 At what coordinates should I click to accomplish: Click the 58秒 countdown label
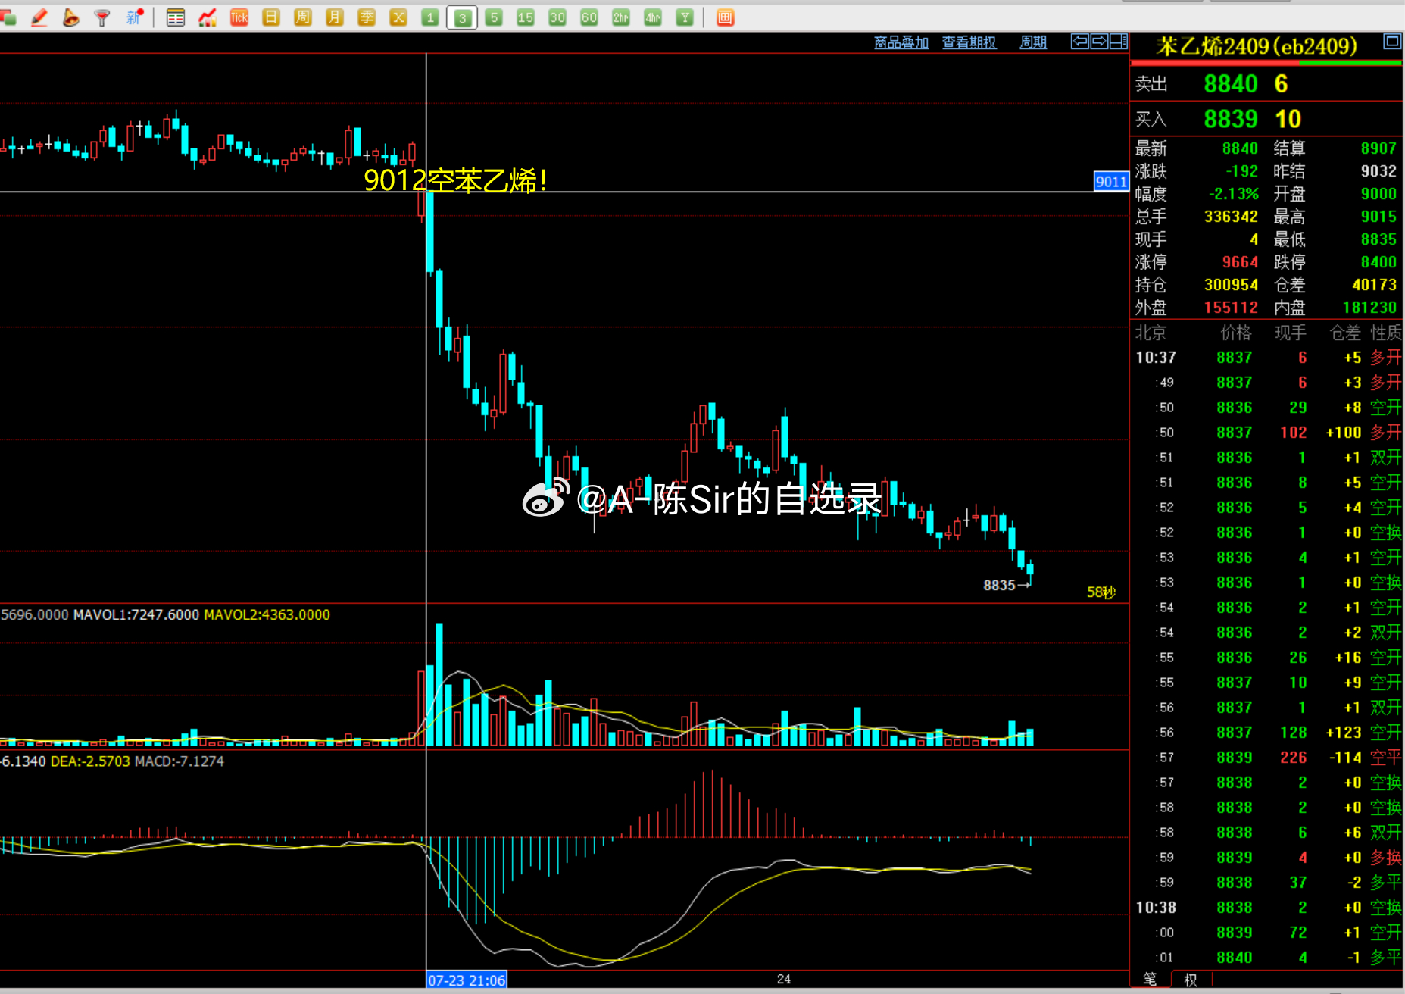[x=1101, y=592]
